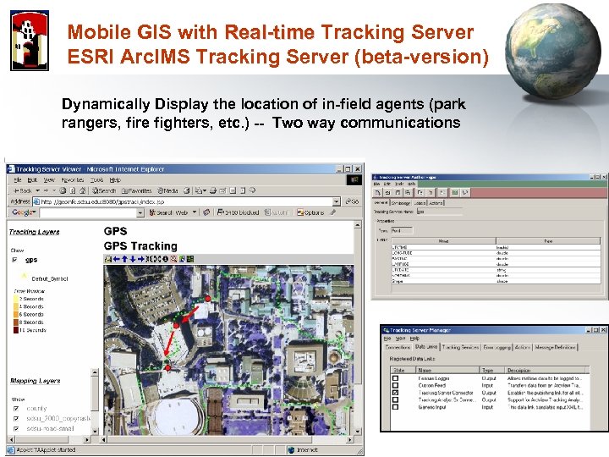Click the print icon in the map toolbar
The width and height of the screenshot is (609, 457).
(108, 259)
